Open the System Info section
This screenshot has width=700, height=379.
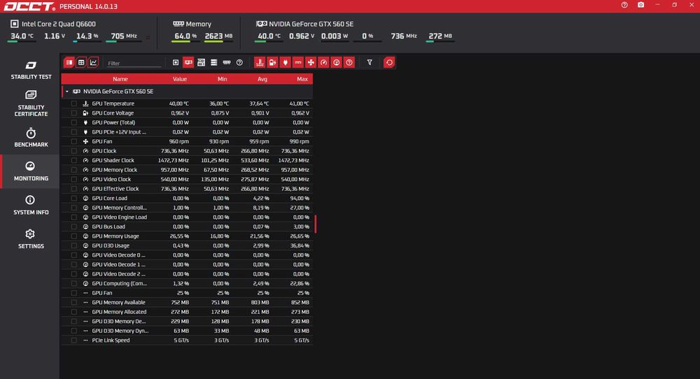[x=30, y=205]
